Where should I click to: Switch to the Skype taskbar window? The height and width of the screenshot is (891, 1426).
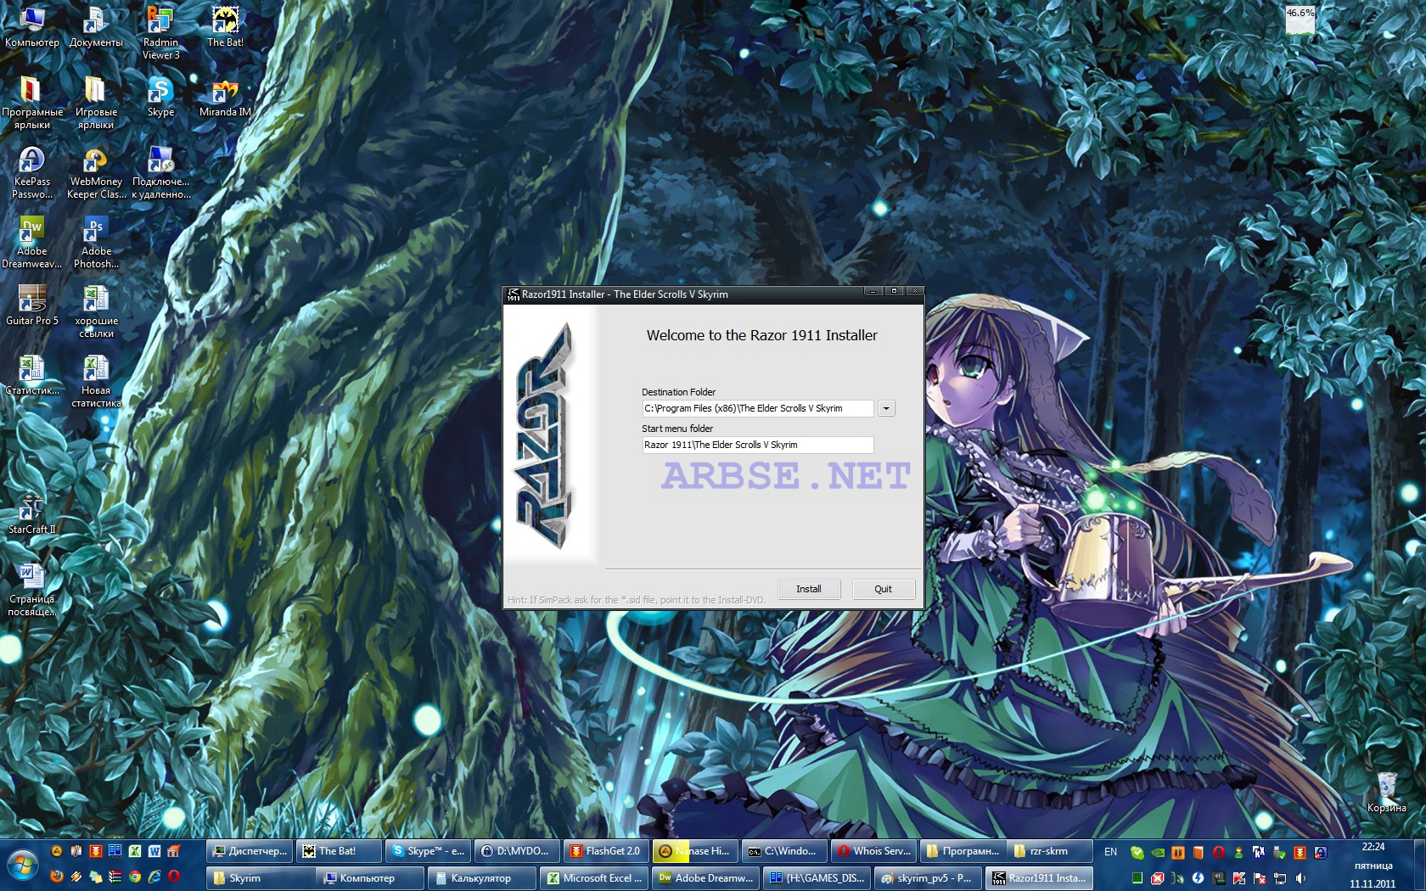point(428,851)
